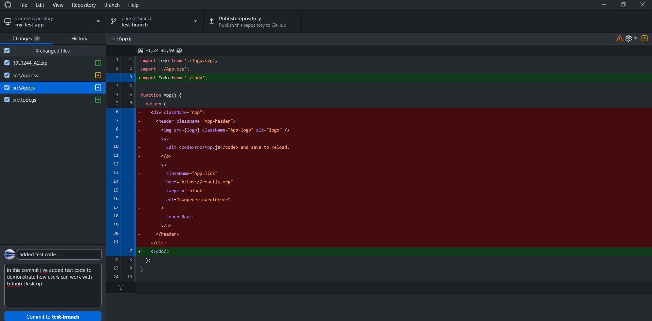The height and width of the screenshot is (321, 652).
Task: Open the diff settings gear icon
Action: coord(629,38)
